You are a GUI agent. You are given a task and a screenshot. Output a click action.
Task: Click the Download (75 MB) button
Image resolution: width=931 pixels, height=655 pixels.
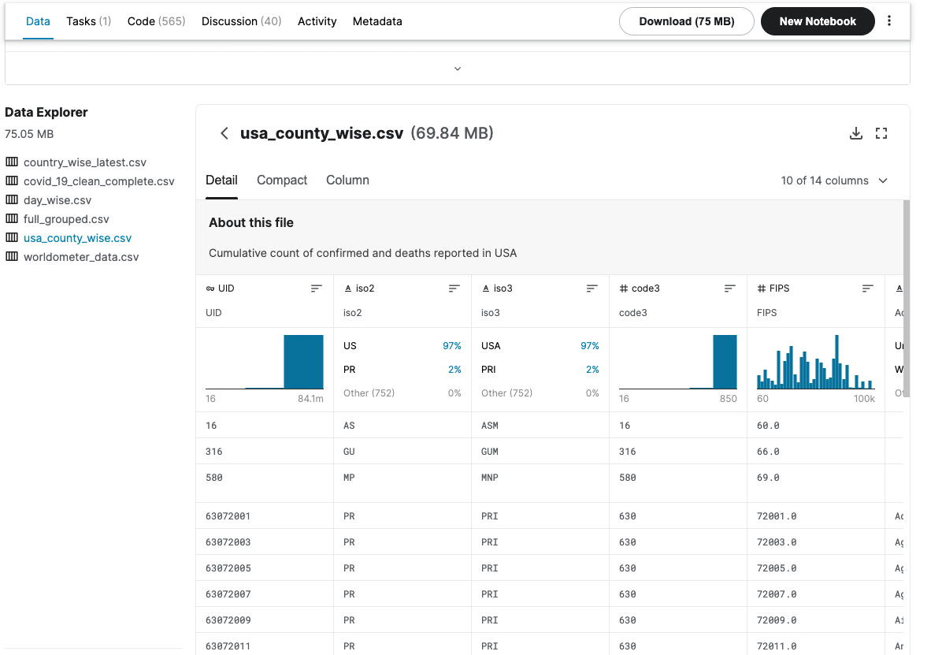[x=686, y=21]
